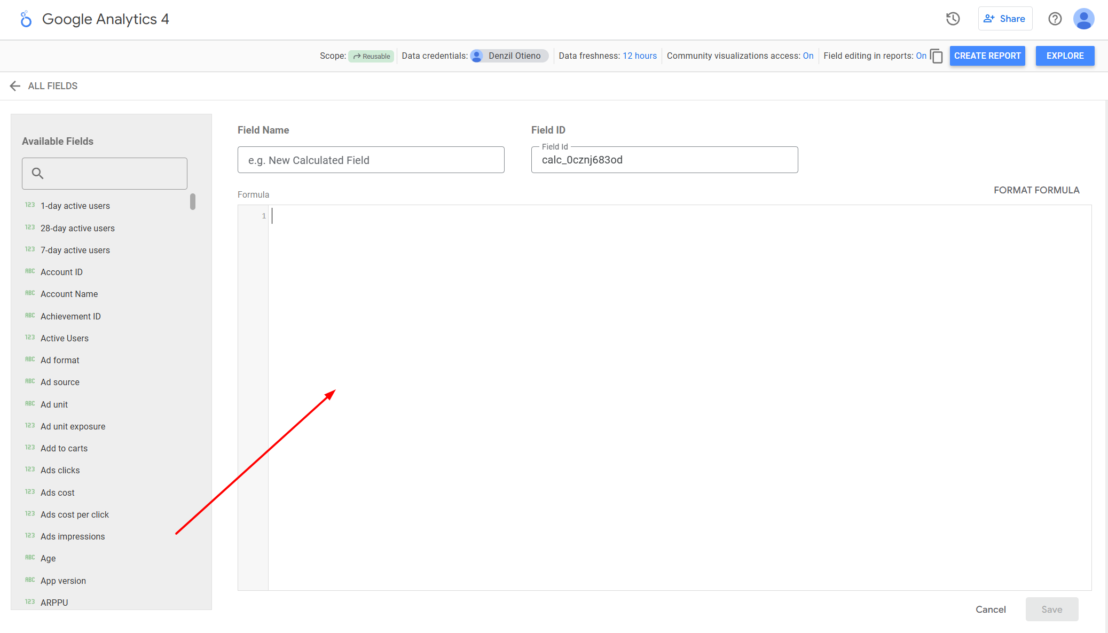The width and height of the screenshot is (1108, 633).
Task: Focus the Available Fields search box
Action: click(x=105, y=173)
